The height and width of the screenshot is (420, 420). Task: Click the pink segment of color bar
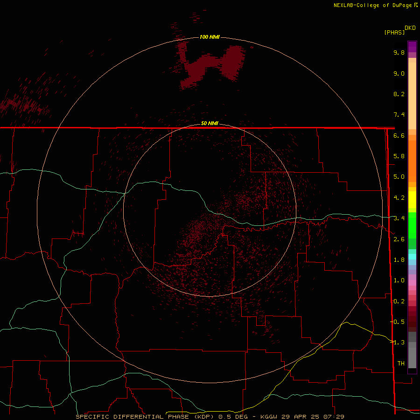(x=412, y=283)
